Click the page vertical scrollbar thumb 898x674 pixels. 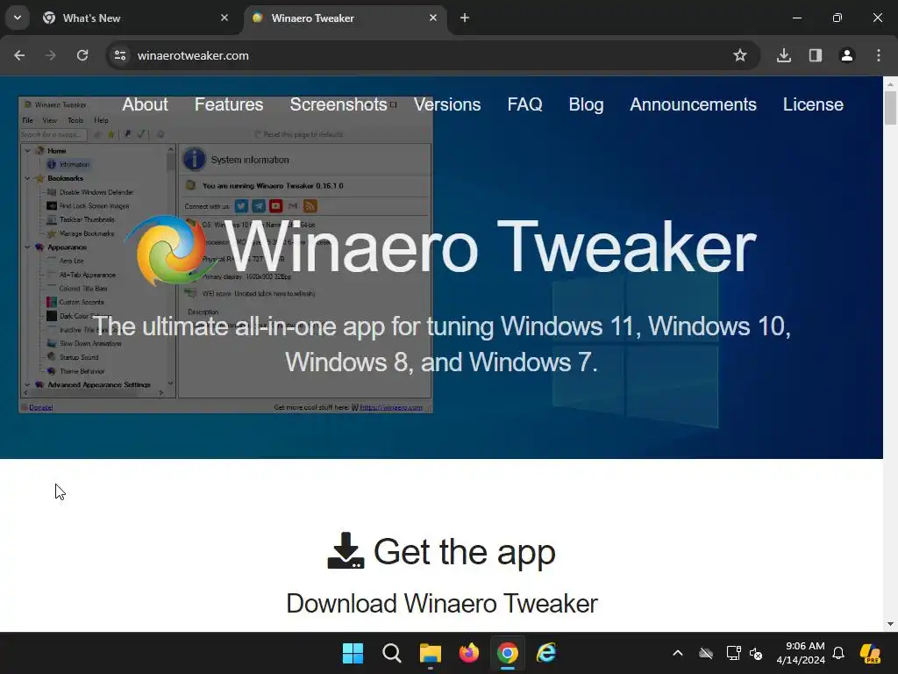coord(890,107)
